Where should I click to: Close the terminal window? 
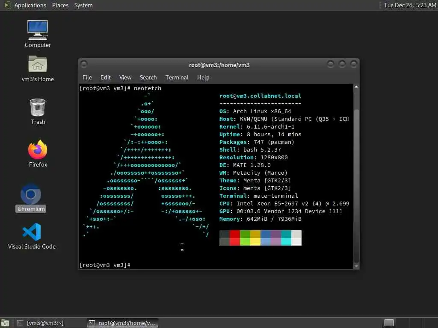pos(354,64)
